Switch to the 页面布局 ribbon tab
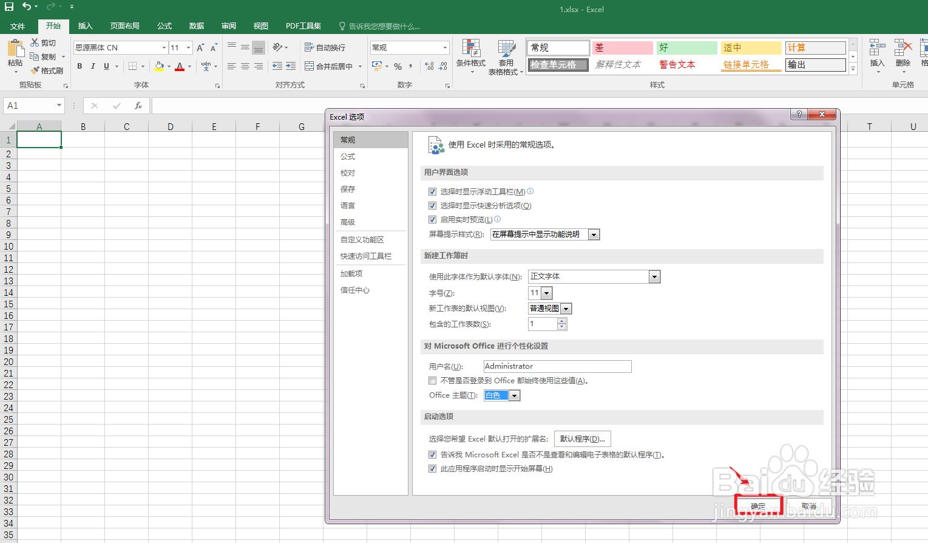The width and height of the screenshot is (928, 543). [125, 26]
